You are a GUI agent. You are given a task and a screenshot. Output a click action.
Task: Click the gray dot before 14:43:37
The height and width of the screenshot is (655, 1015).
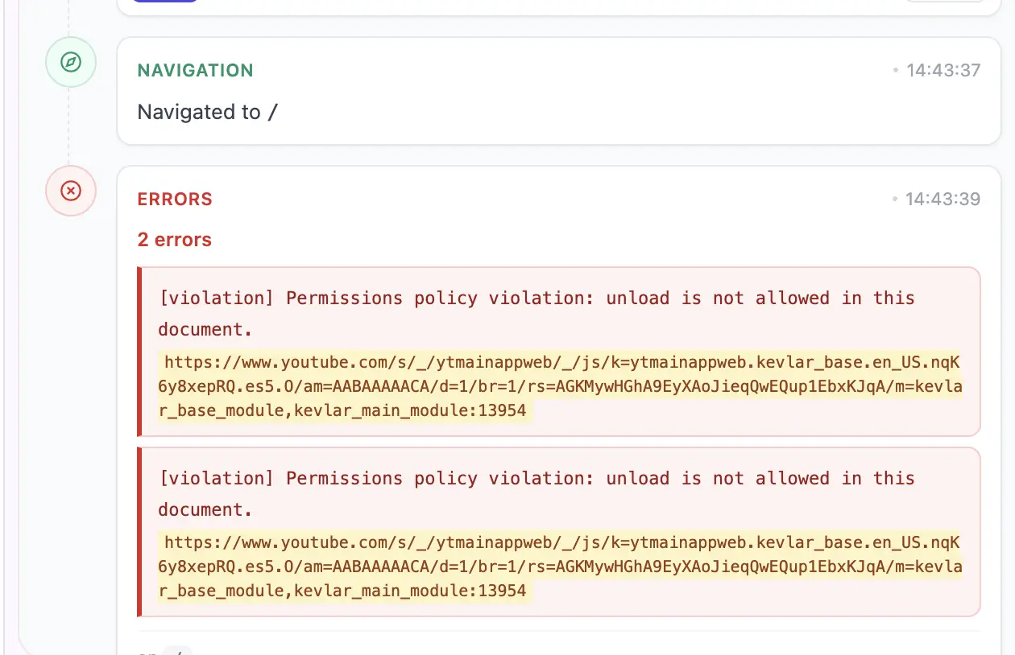tap(895, 71)
